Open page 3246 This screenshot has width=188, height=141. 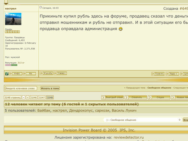(34, 97)
